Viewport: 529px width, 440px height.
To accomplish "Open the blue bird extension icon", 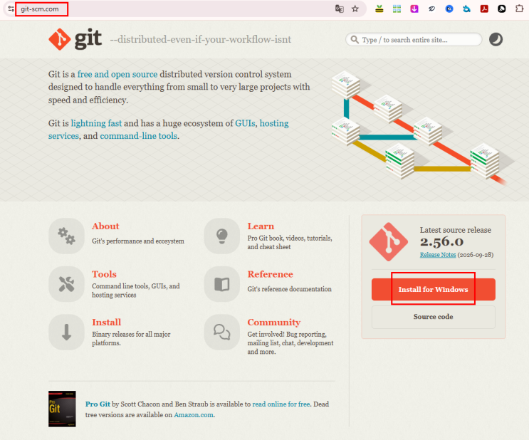I will coord(466,9).
